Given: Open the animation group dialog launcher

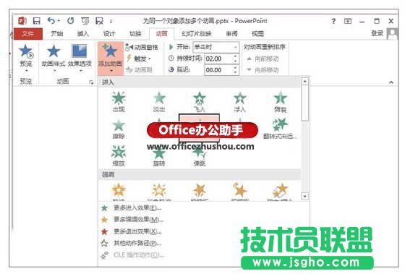Looking at the screenshot, I should point(91,82).
